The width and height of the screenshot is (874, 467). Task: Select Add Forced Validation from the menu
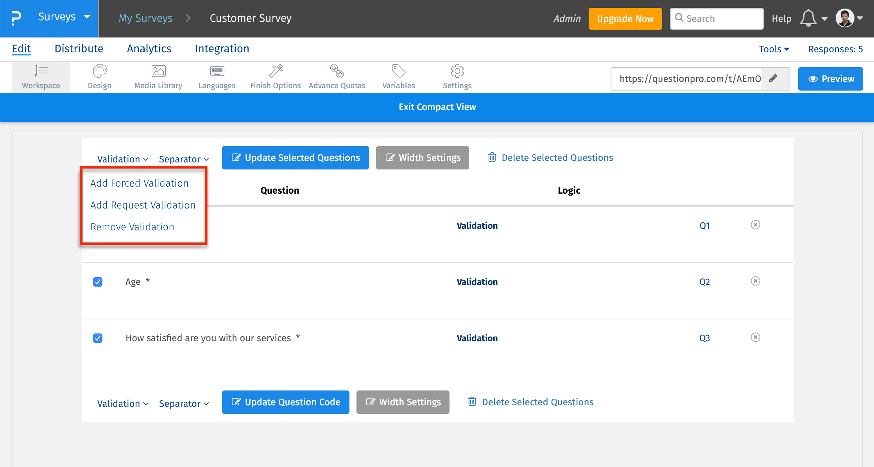point(139,183)
